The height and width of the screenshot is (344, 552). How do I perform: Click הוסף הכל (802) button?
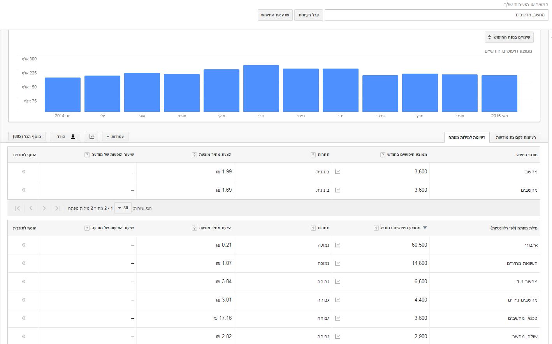[27, 136]
